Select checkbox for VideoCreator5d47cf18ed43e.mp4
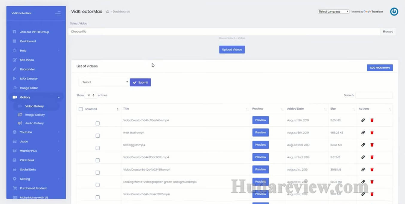Screen dimensions: 405x204 point(98,123)
